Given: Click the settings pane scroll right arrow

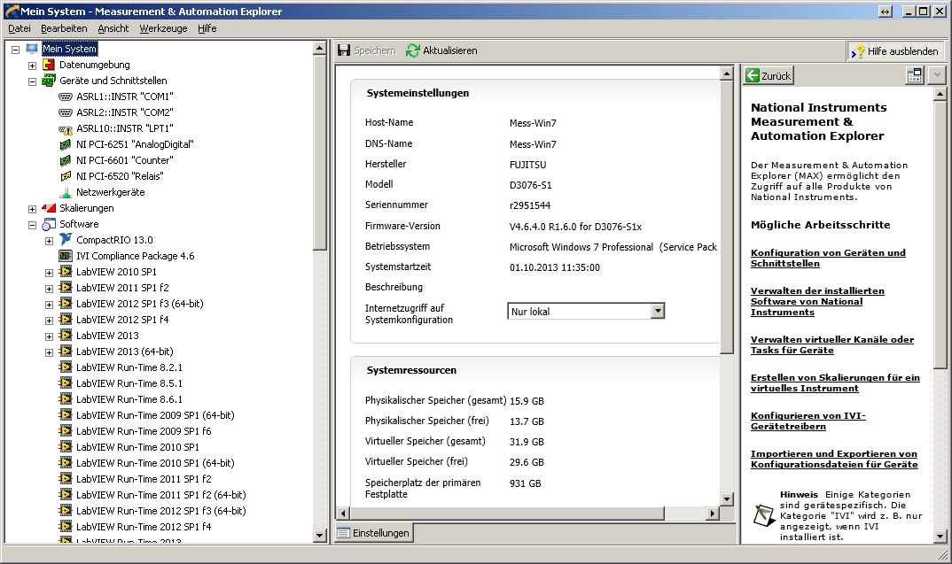Looking at the screenshot, I should coord(712,513).
